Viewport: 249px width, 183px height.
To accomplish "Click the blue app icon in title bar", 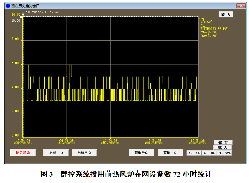I will [8, 6].
